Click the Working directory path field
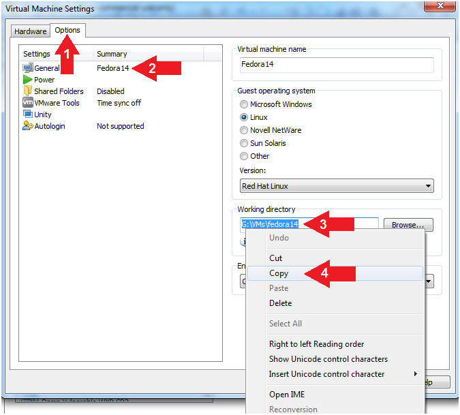460x415 pixels. click(x=309, y=224)
